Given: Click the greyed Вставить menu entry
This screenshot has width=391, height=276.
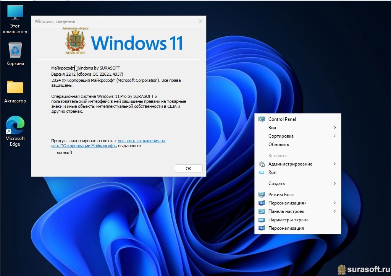Looking at the screenshot, I should 298,156.
